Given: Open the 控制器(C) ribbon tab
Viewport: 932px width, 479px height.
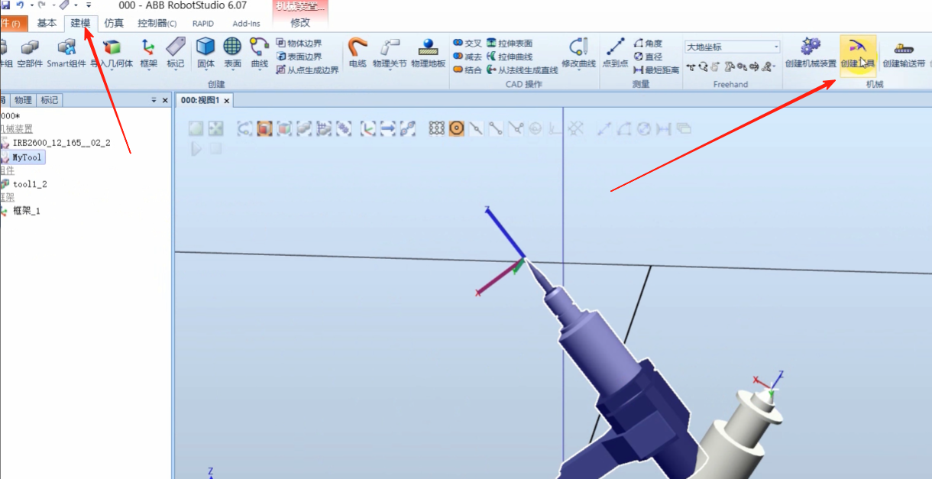Looking at the screenshot, I should pyautogui.click(x=157, y=24).
